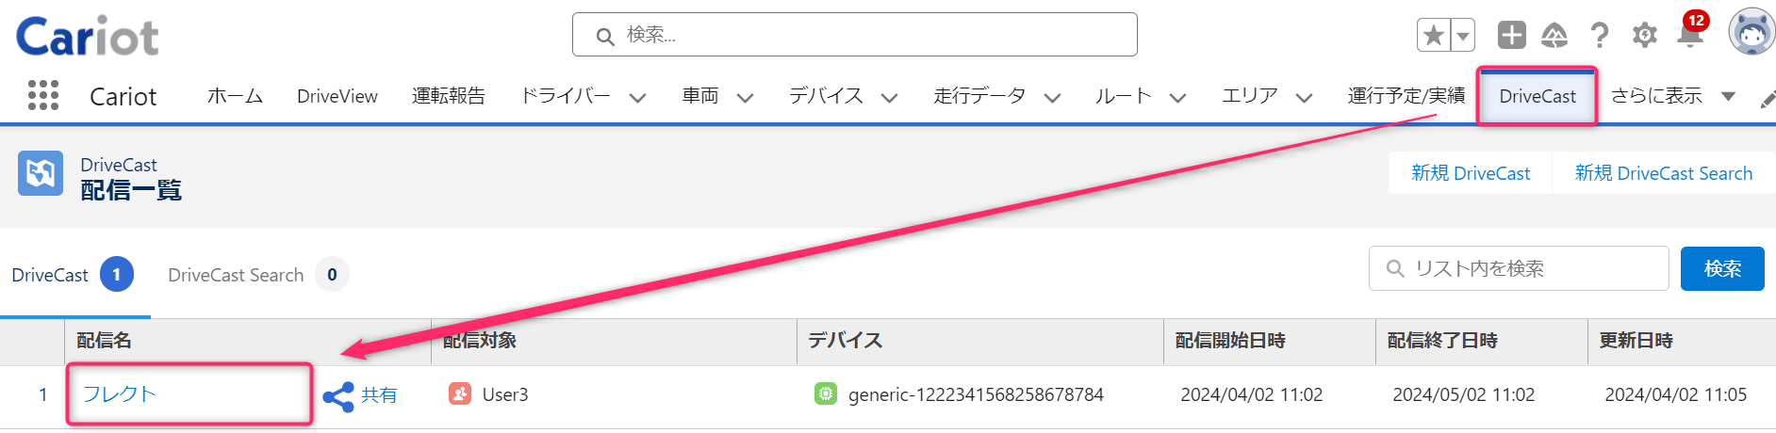This screenshot has height=433, width=1776.
Task: Open the Setup gear icon
Action: pyautogui.click(x=1645, y=36)
